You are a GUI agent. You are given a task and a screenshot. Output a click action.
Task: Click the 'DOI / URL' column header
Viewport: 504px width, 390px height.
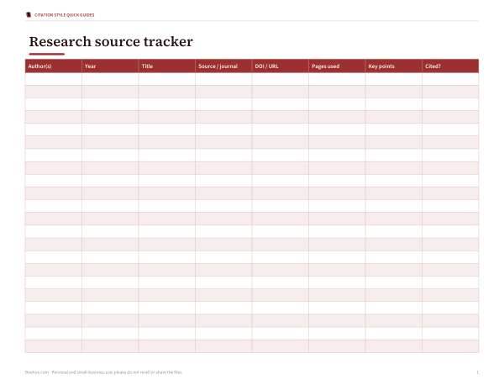coord(281,66)
